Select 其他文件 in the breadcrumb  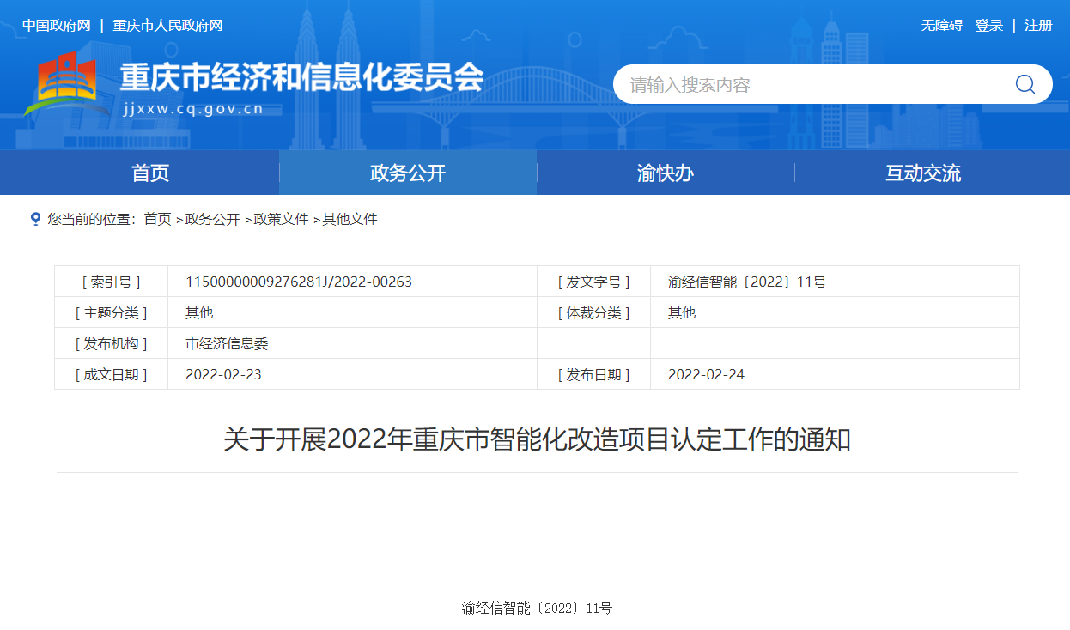[350, 219]
